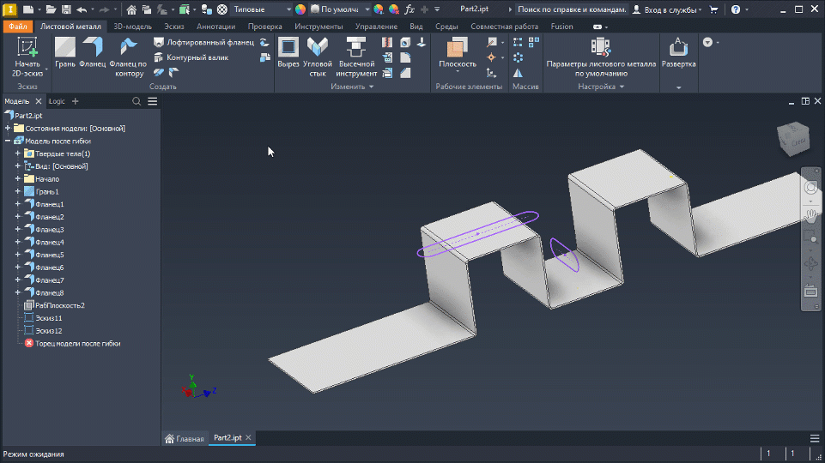Choose Лофтированный фланец tool
The height and width of the screenshot is (463, 825).
pos(203,42)
